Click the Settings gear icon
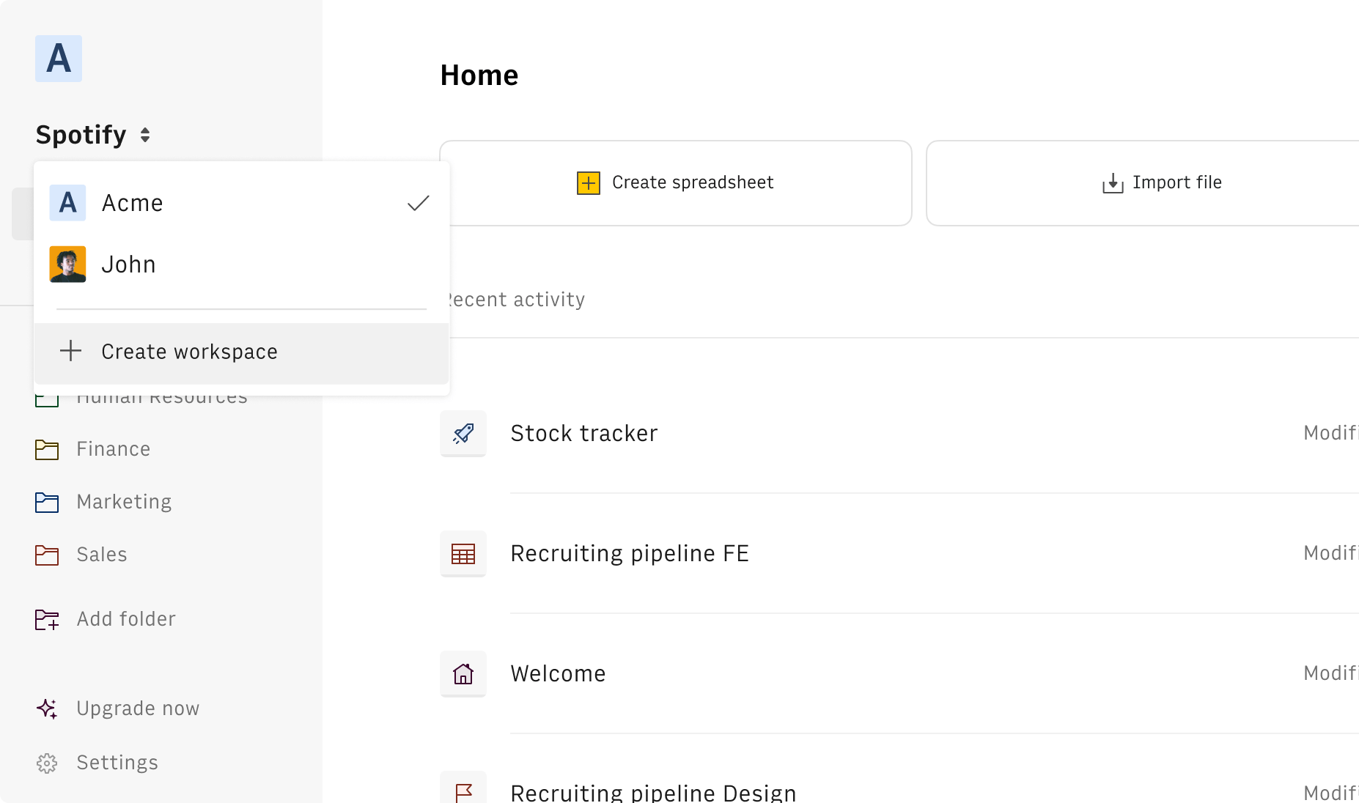Image resolution: width=1359 pixels, height=803 pixels. [x=46, y=763]
